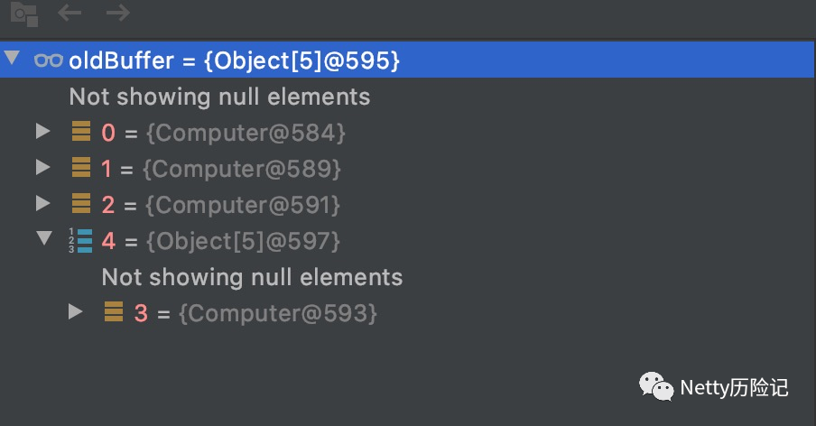Select the Object[5]@597 value text

[242, 241]
